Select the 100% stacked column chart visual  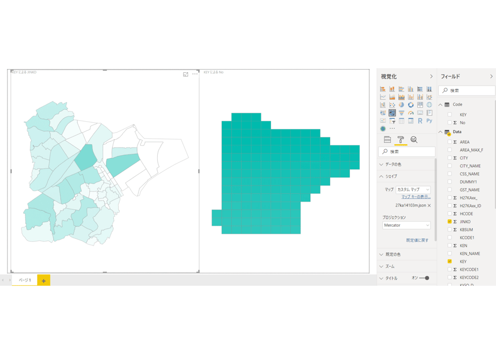coord(429,89)
